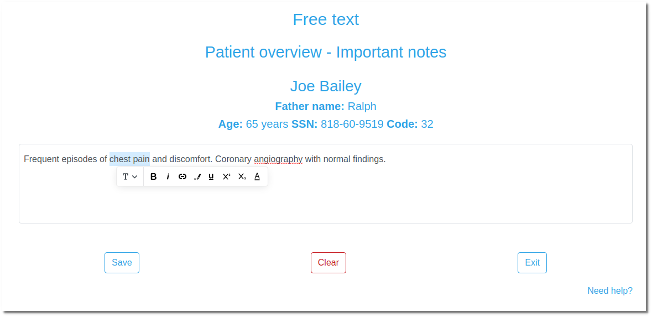Viewport: 652px width, 317px height.
Task: Save the patient notes
Action: [122, 262]
